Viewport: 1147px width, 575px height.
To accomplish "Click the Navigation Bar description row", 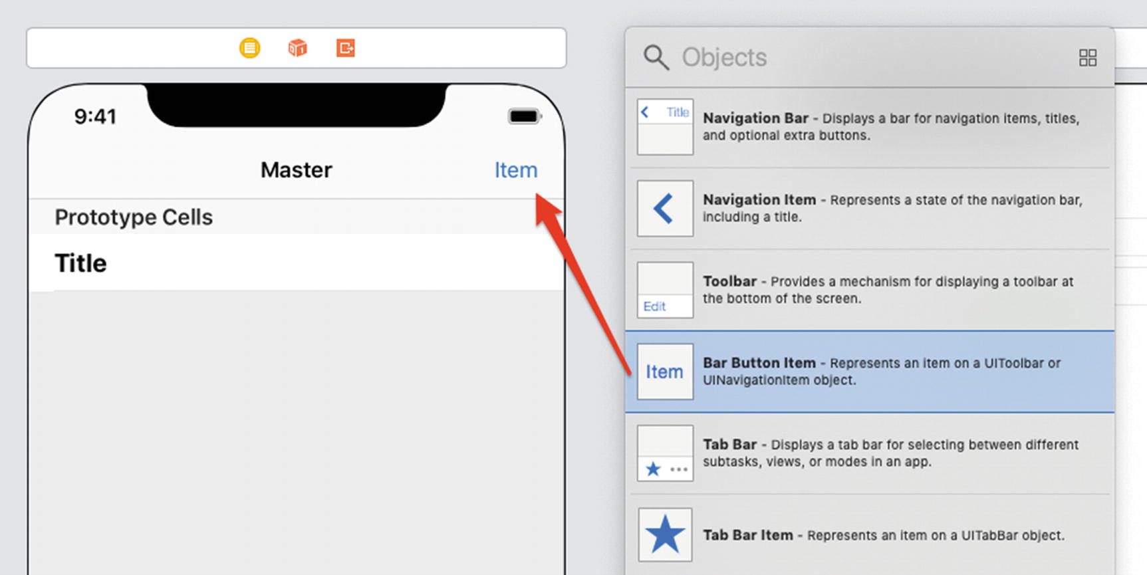I will click(870, 127).
